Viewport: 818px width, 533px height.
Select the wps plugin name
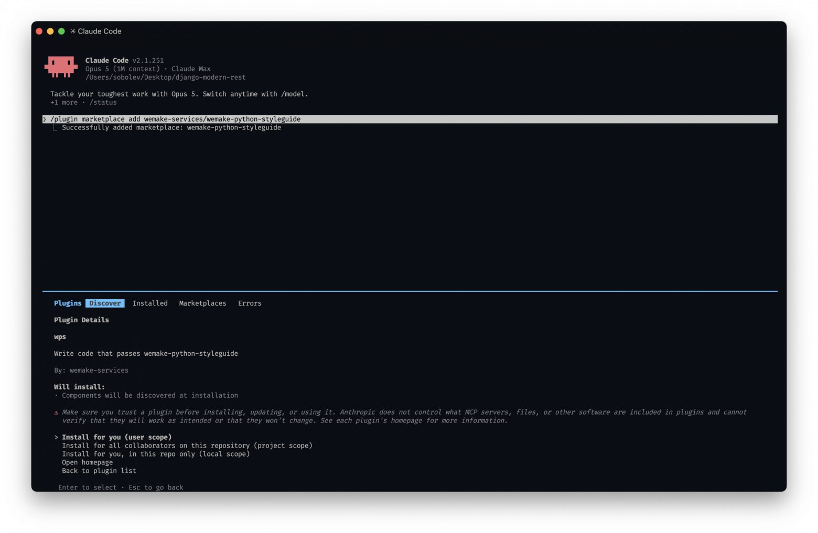click(x=60, y=337)
